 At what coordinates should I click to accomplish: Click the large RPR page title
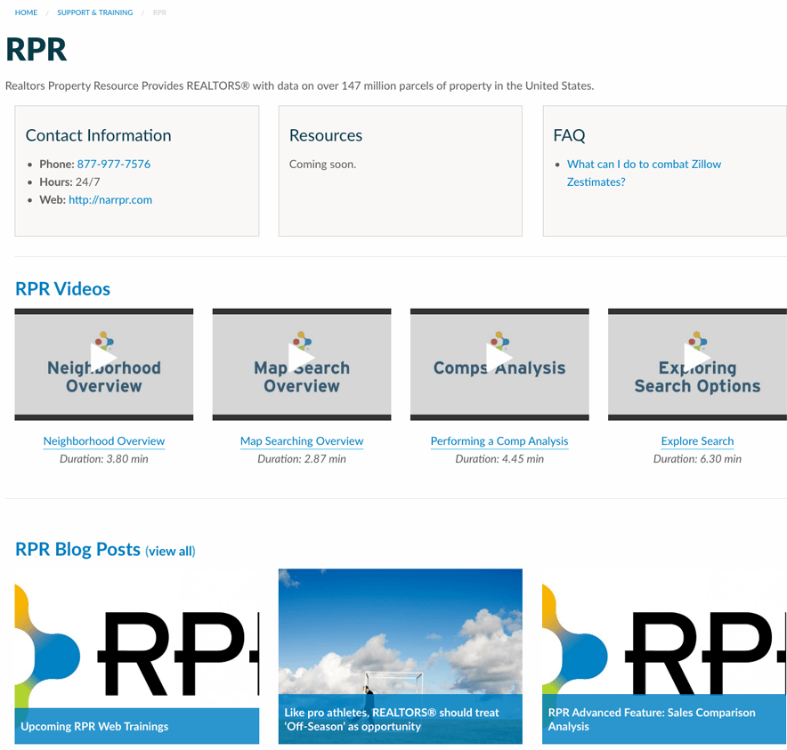point(37,50)
